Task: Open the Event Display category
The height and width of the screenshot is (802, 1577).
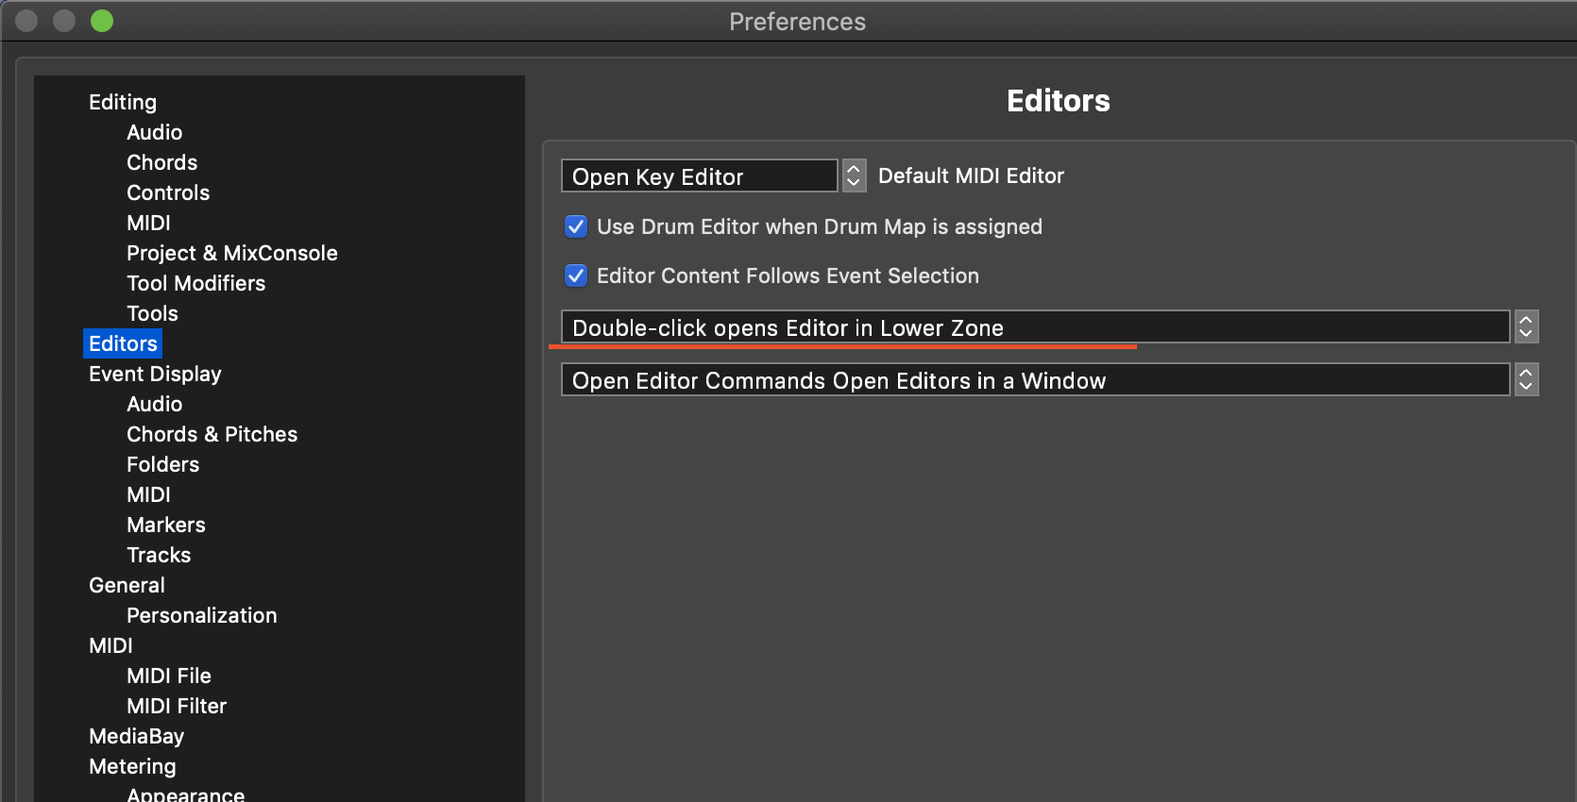Action: tap(155, 374)
